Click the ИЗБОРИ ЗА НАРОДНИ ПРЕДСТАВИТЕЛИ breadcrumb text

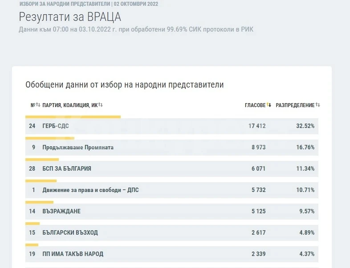click(65, 4)
